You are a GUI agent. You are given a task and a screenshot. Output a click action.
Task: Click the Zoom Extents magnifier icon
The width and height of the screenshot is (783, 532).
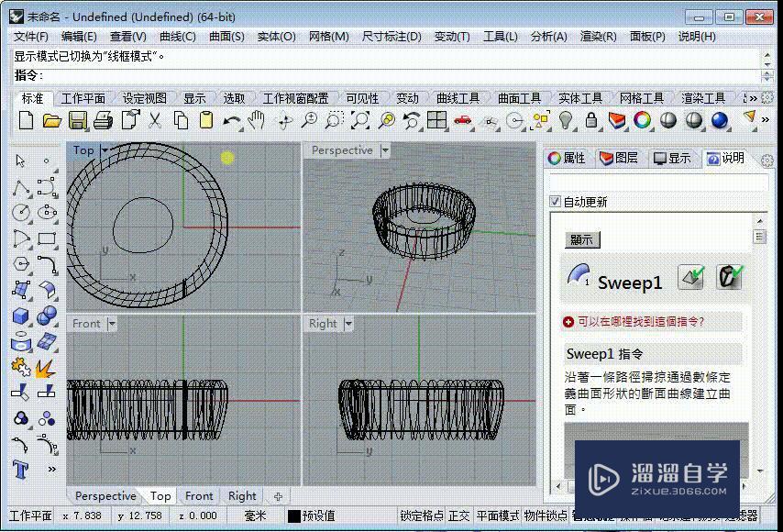(x=360, y=120)
